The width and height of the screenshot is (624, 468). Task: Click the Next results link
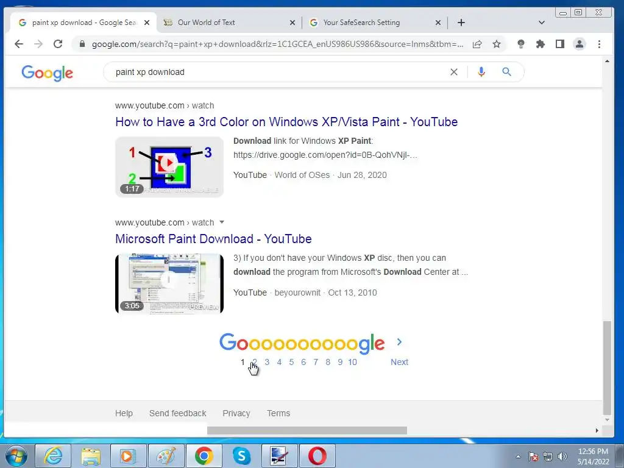click(x=399, y=362)
